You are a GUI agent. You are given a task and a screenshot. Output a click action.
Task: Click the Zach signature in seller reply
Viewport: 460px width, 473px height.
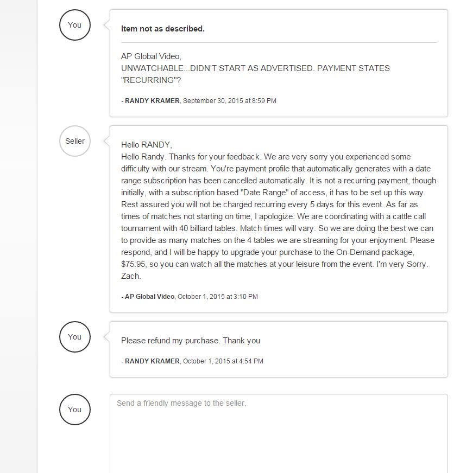[131, 276]
